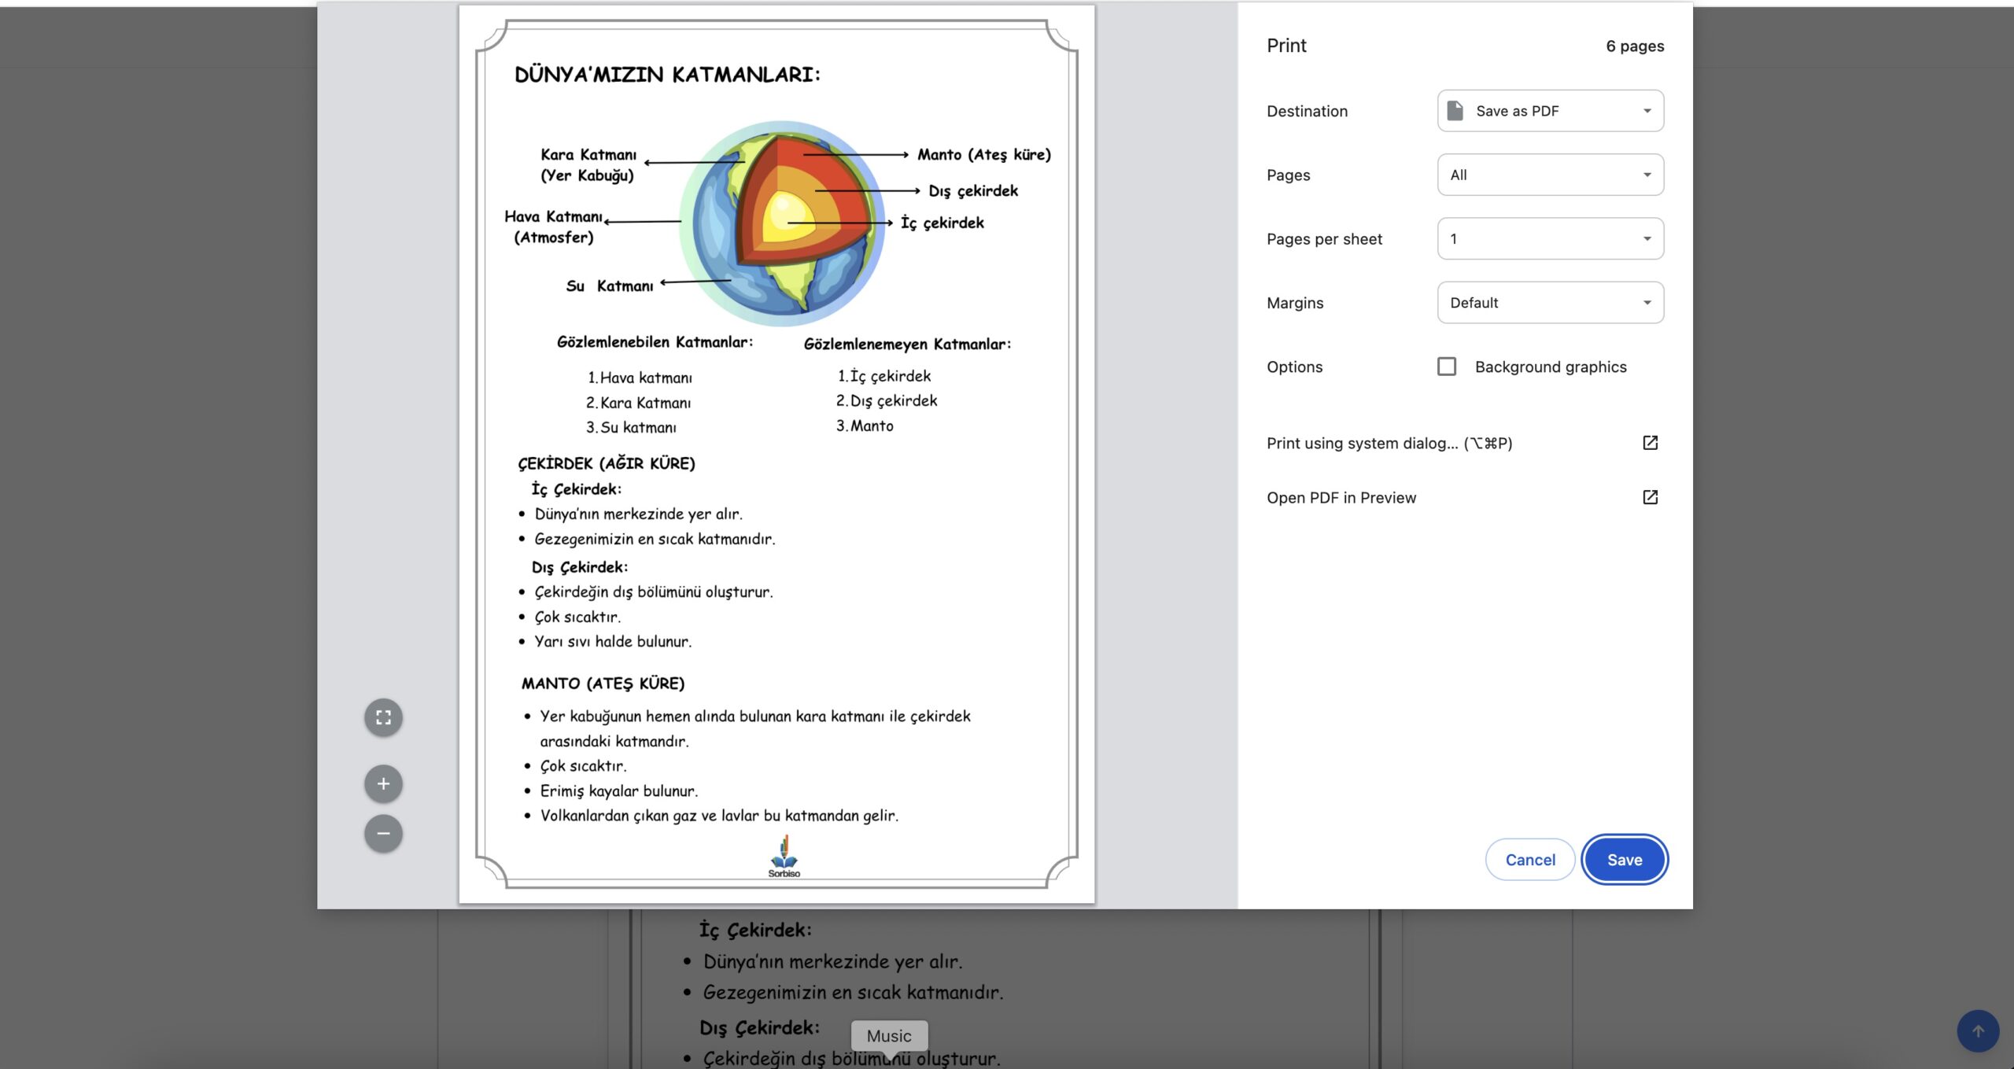This screenshot has height=1069, width=2014.
Task: Click 'MANTO (ATEŞ KÜRE)' heading in preview
Action: (x=603, y=684)
